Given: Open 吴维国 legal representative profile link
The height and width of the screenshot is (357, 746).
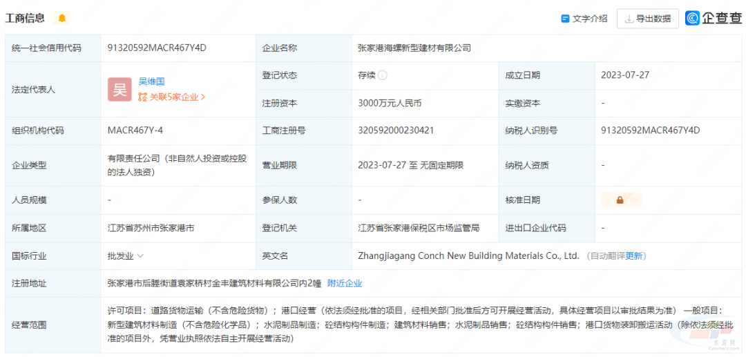Looking at the screenshot, I should click(x=151, y=81).
